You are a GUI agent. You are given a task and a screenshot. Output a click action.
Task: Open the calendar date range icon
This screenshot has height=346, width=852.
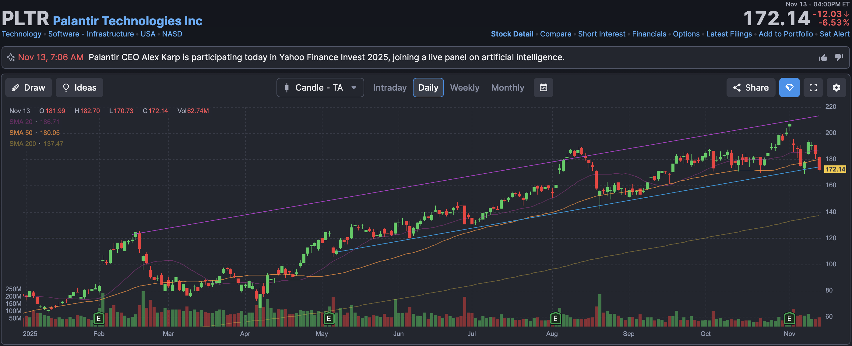[543, 88]
